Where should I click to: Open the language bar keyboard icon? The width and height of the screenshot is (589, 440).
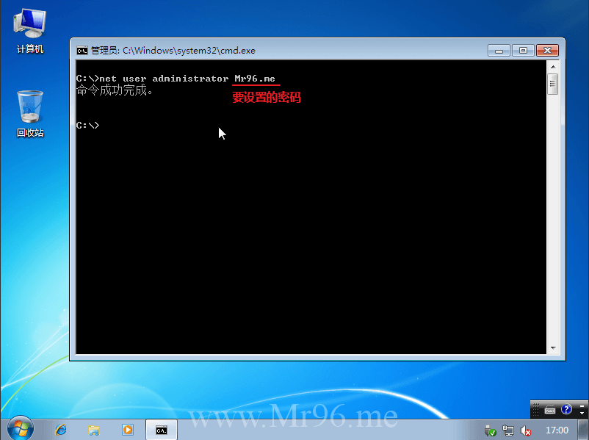click(550, 410)
